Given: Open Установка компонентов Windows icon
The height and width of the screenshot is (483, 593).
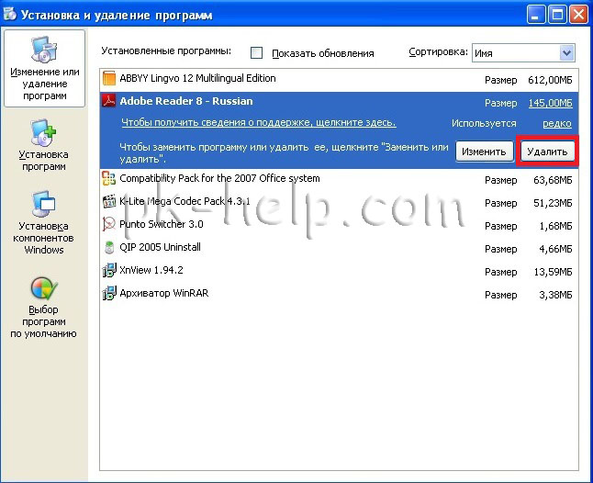Looking at the screenshot, I should pyautogui.click(x=44, y=204).
